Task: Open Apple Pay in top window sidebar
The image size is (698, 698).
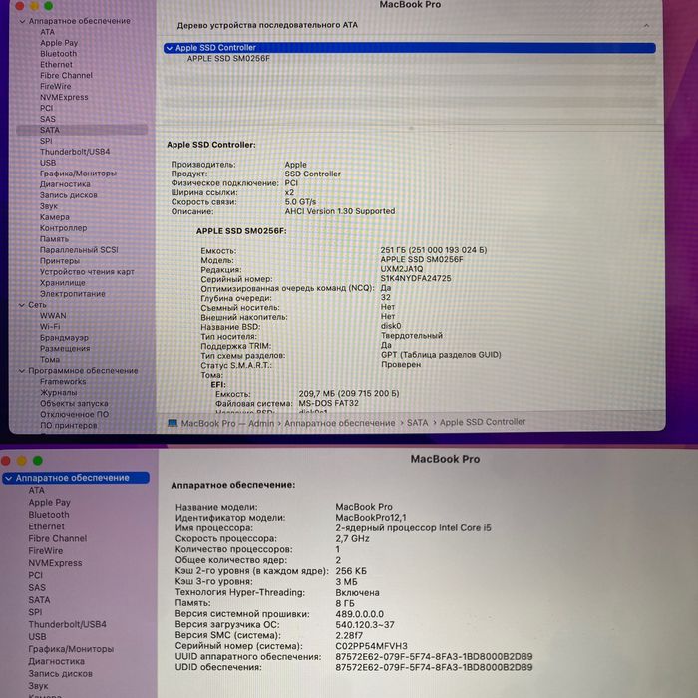Action: [59, 43]
